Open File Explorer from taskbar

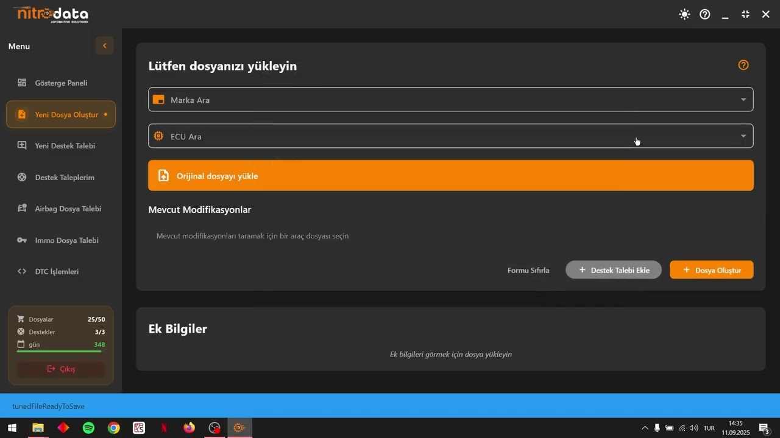pyautogui.click(x=38, y=428)
